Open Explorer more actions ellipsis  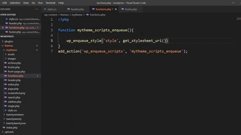point(37,9)
